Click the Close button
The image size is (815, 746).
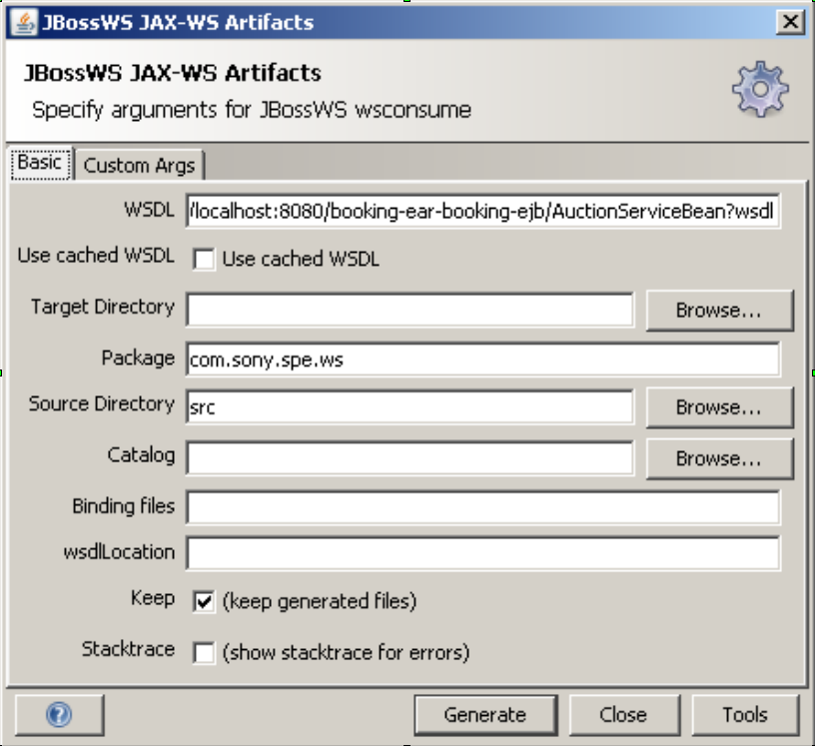[623, 715]
